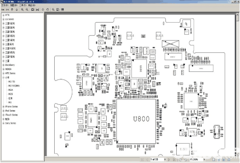The image size is (240, 163).
Task: Click the vertical scrollbar up arrow
Action: (x=237, y=14)
